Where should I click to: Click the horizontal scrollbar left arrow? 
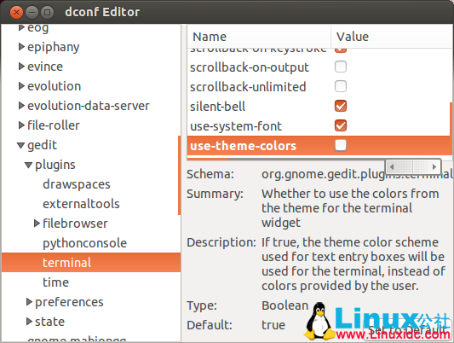(x=392, y=166)
